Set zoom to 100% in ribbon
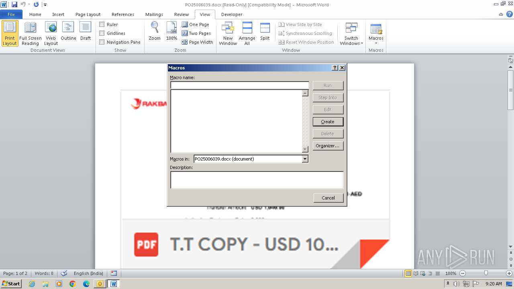The width and height of the screenshot is (514, 289). pos(171,32)
